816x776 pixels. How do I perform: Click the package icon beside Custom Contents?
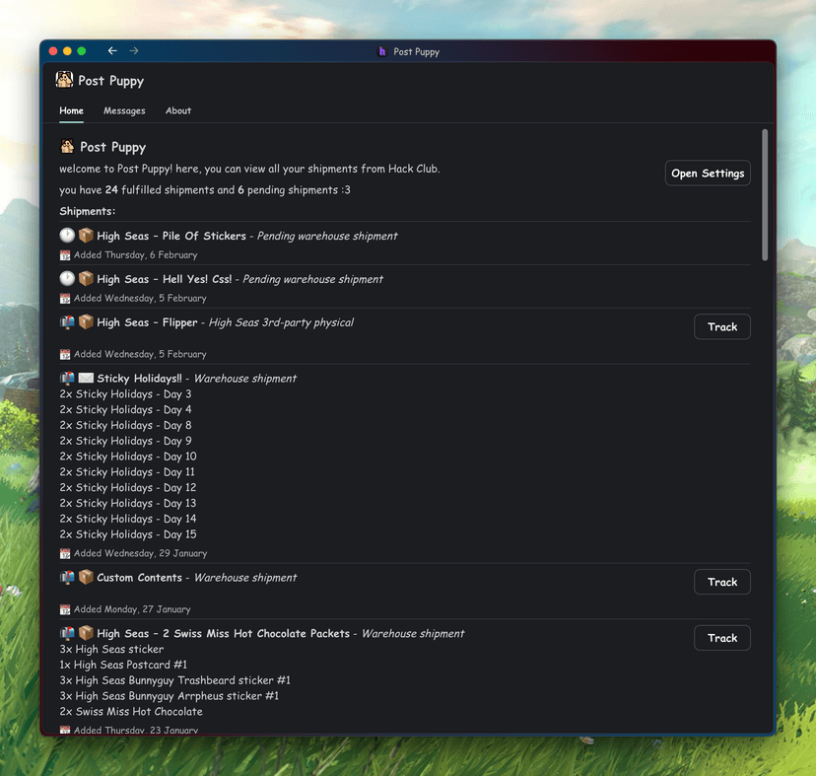(x=86, y=578)
